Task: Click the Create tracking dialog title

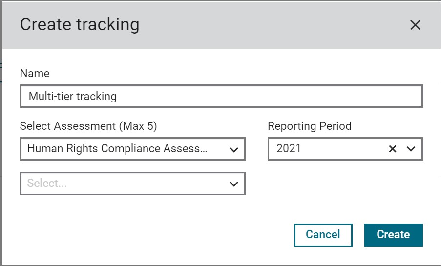Action: click(80, 24)
